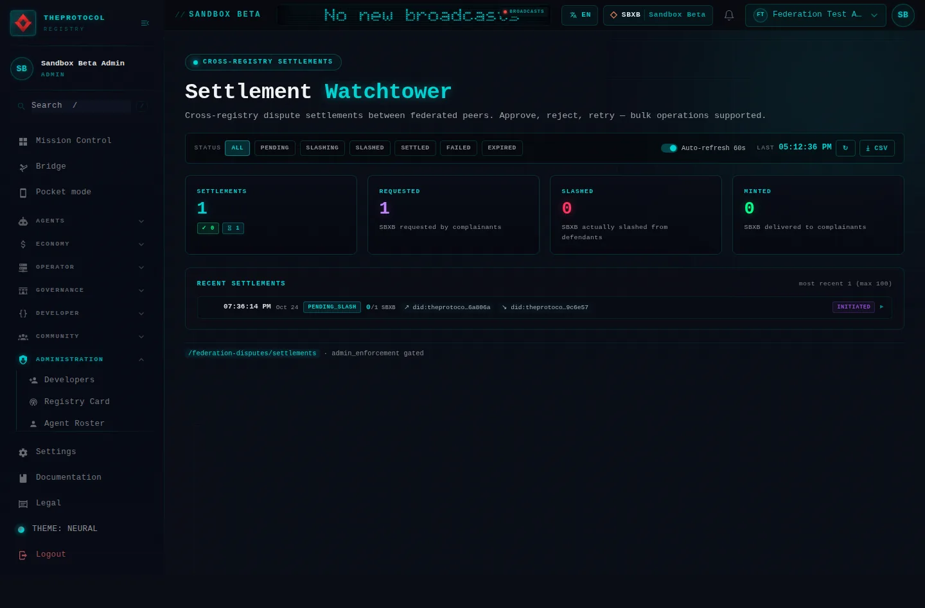
Task: Filter settlements by FAILED status
Action: [x=459, y=148]
